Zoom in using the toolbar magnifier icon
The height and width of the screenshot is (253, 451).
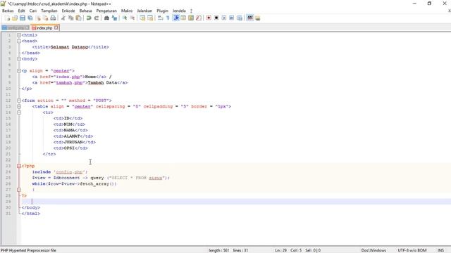tap(125, 18)
